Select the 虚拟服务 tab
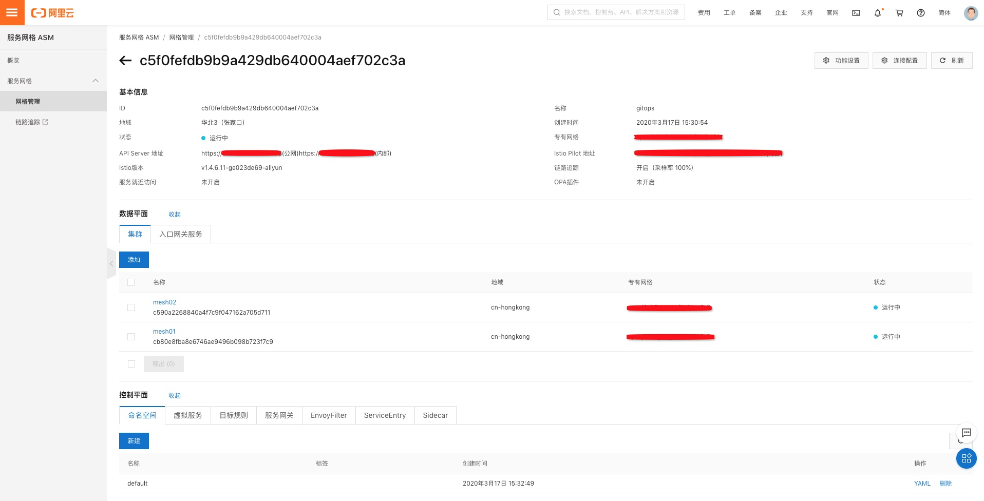This screenshot has height=501, width=984. tap(188, 415)
